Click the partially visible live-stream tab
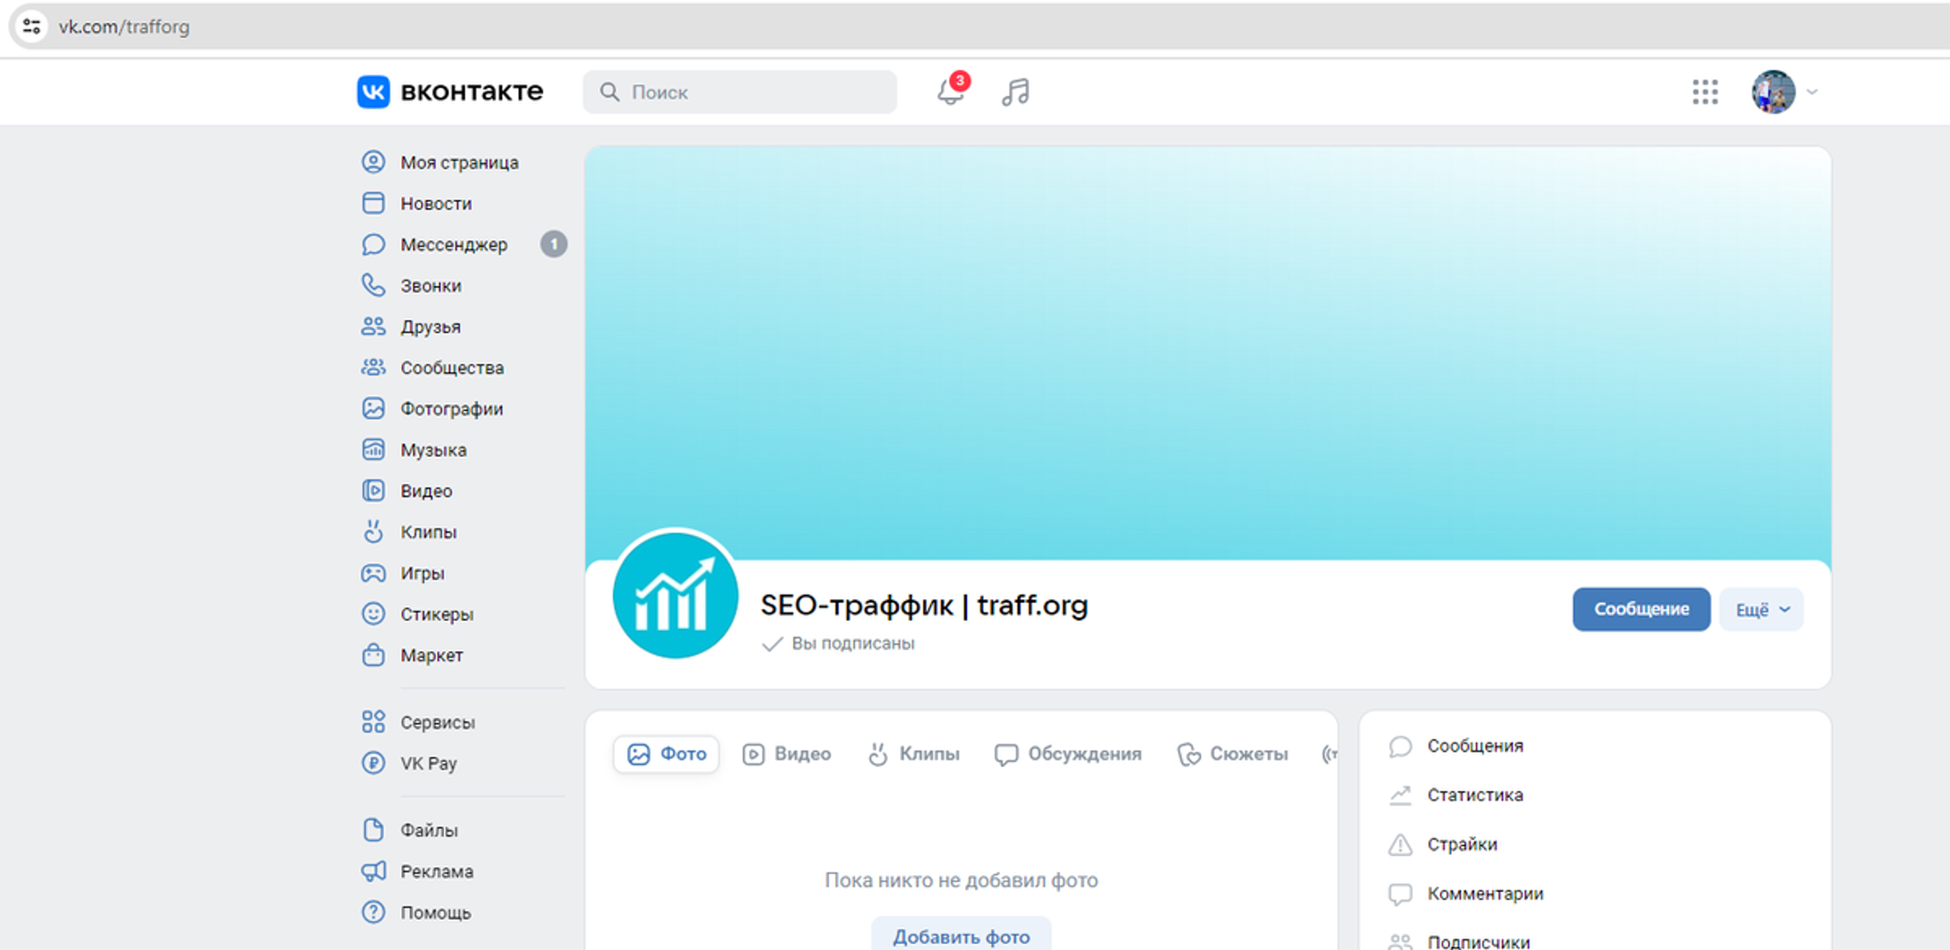The image size is (1950, 950). [x=1329, y=754]
